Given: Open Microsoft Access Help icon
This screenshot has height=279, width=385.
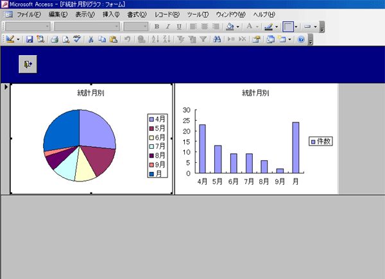Looking at the screenshot, I should click(301, 39).
